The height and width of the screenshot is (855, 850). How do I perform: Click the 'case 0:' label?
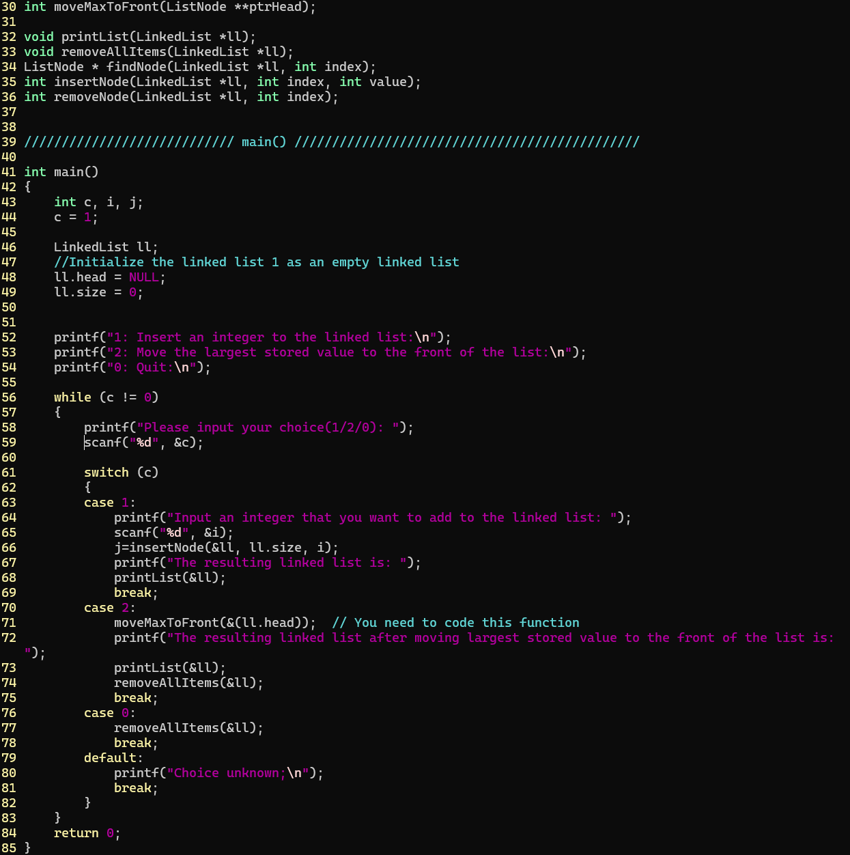tap(110, 713)
